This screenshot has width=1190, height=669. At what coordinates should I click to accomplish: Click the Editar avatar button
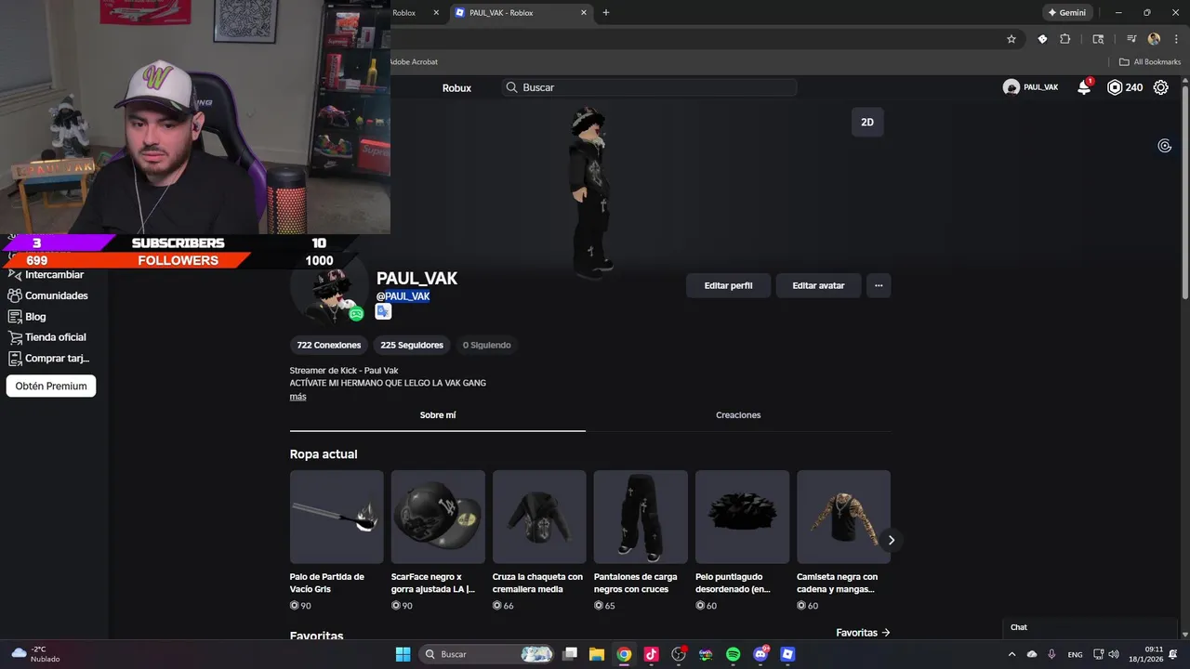click(x=818, y=285)
